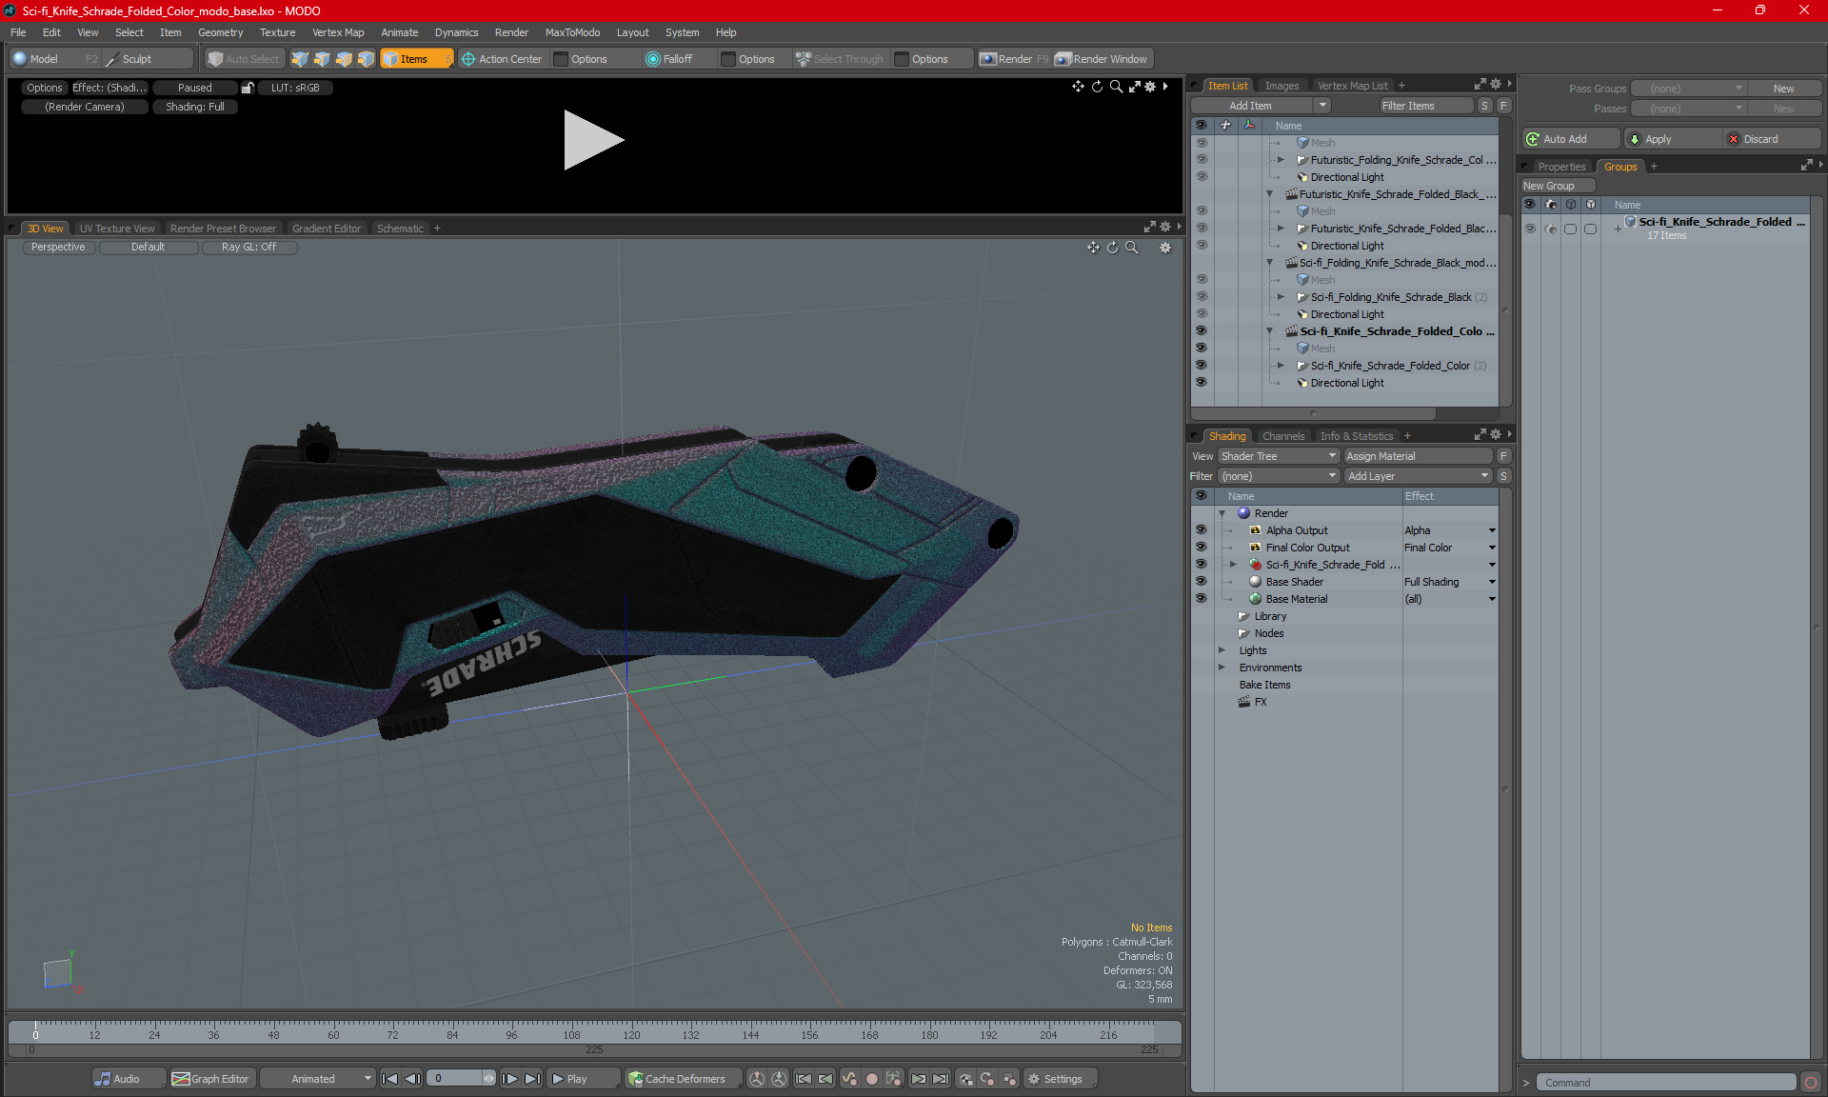Switch to the Channels tab
Image resolution: width=1828 pixels, height=1097 pixels.
coord(1283,436)
